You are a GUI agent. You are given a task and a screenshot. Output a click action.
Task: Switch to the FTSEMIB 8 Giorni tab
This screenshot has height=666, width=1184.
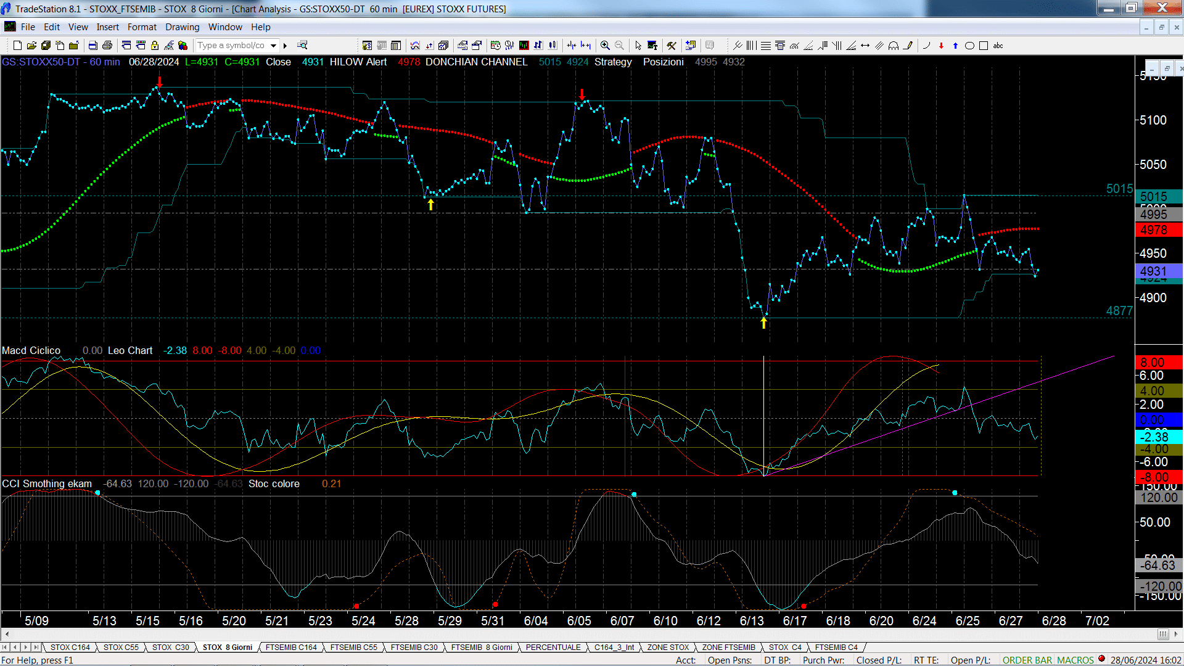pos(482,647)
